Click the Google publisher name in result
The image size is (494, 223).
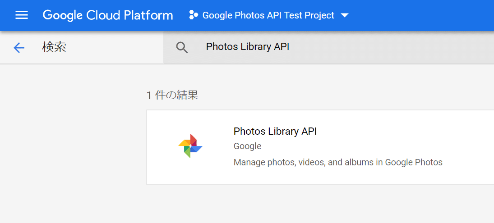tap(247, 146)
